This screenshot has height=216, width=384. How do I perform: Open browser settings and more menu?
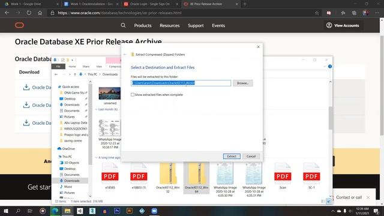tap(377, 13)
